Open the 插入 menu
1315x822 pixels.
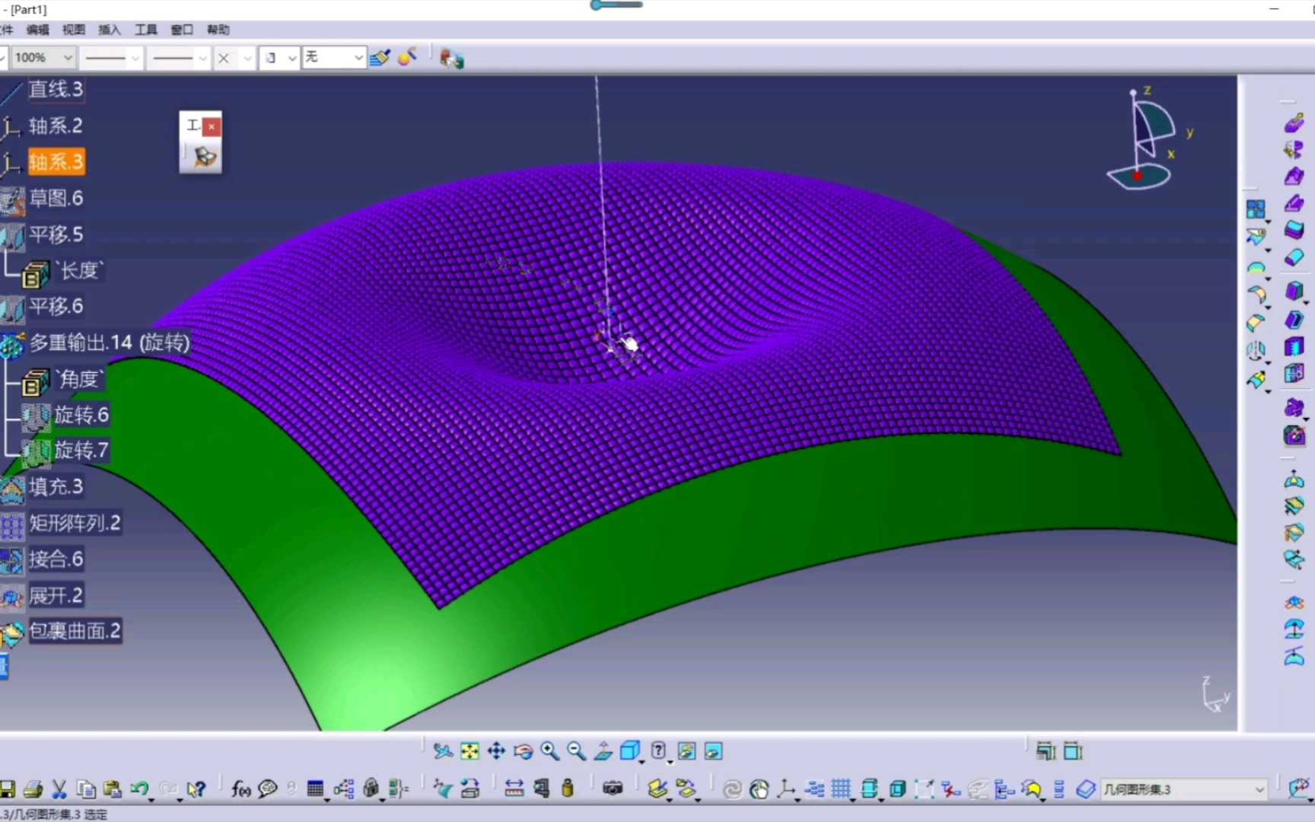pos(110,30)
